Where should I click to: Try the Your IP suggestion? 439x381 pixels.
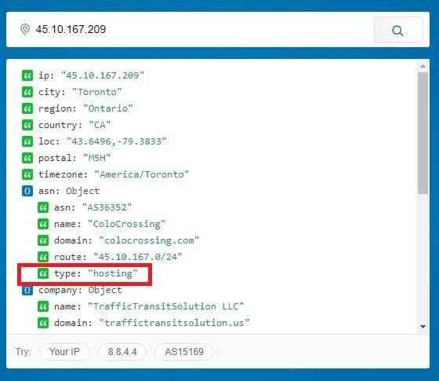click(64, 352)
